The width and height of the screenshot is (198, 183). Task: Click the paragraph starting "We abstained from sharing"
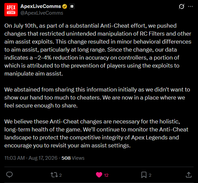[97, 97]
